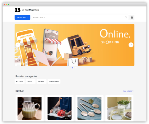
Task: Click the search magnifier icon
Action: click(x=126, y=17)
